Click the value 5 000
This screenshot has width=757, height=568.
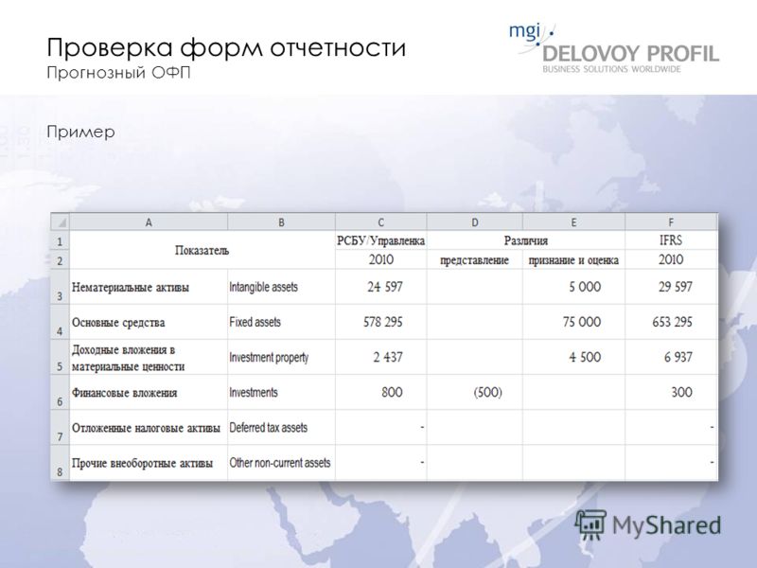(x=585, y=287)
